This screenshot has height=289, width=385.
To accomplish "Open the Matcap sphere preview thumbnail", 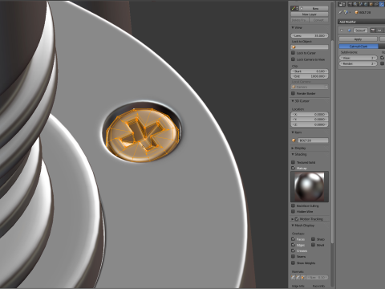I will [310, 187].
